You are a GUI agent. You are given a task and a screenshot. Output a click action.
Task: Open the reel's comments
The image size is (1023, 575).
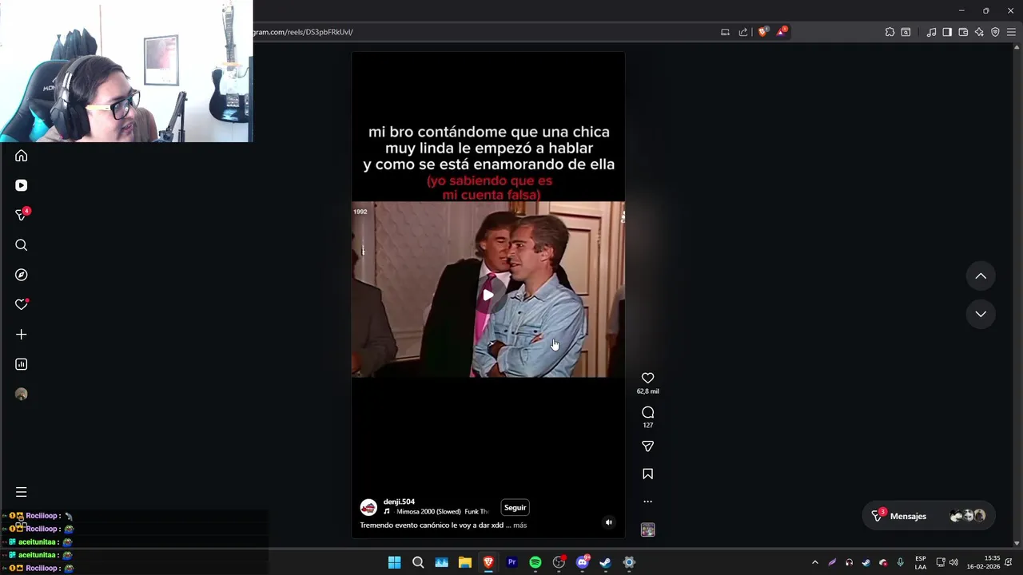click(647, 412)
